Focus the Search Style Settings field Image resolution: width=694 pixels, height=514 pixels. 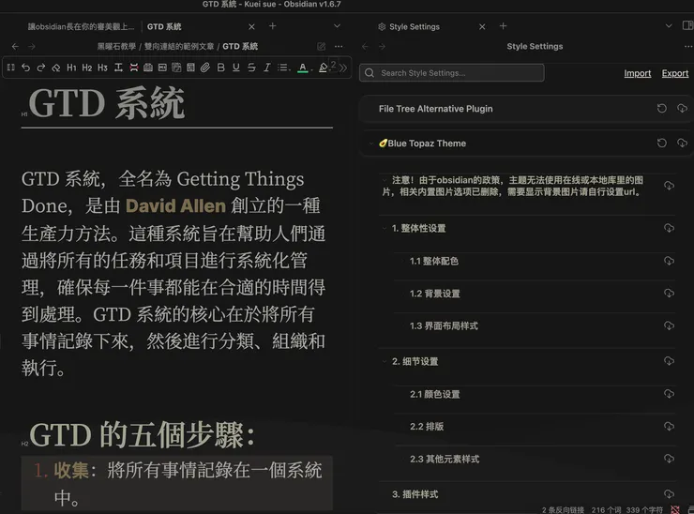coord(452,72)
